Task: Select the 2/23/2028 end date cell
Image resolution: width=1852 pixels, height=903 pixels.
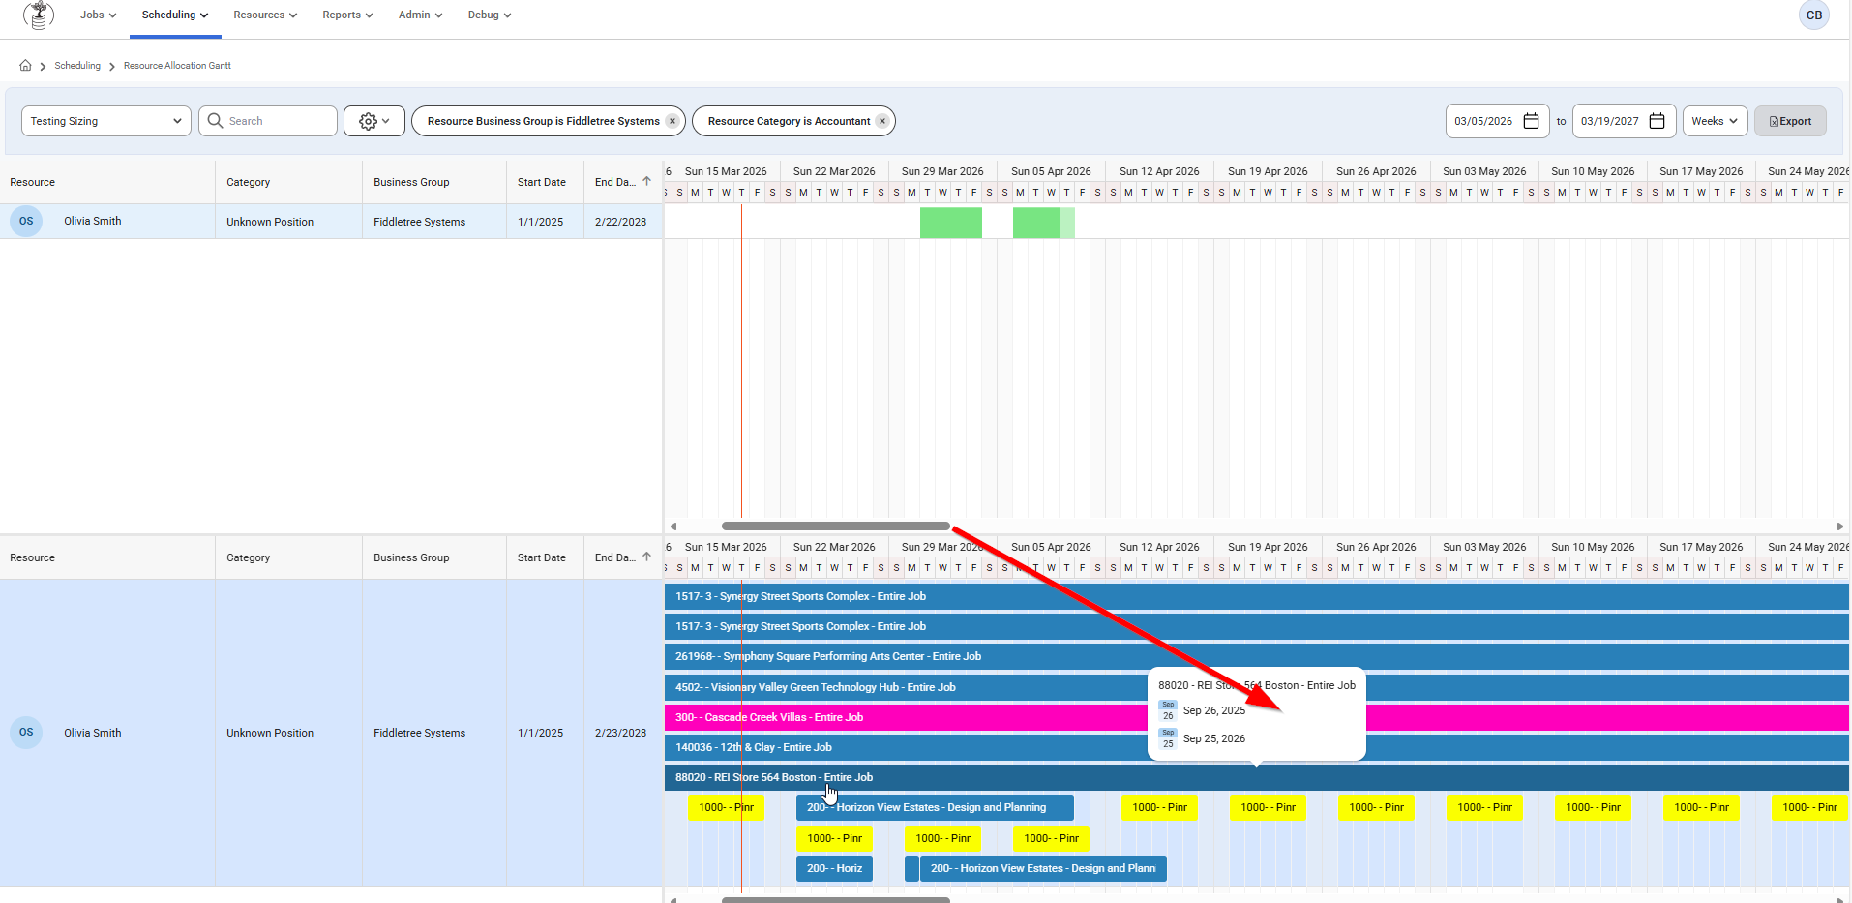Action: [x=622, y=733]
